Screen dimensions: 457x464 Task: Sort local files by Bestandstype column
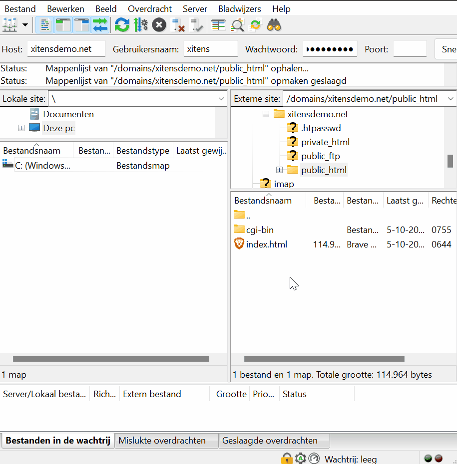coord(143,151)
